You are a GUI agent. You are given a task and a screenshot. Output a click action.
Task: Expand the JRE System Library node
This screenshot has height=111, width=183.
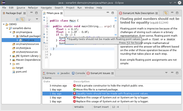(x=11, y=56)
